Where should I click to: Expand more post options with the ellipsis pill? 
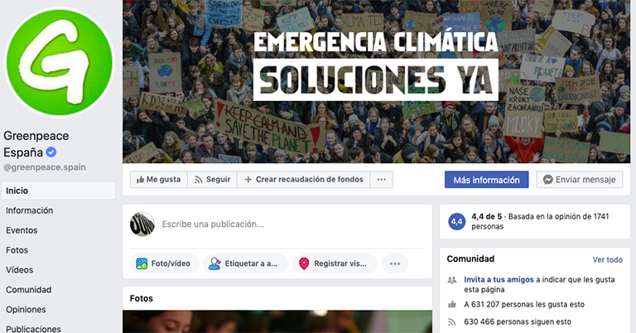pyautogui.click(x=395, y=263)
